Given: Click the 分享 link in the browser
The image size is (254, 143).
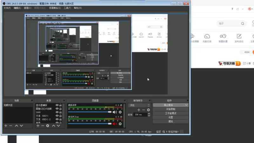Looking at the screenshot, I should coord(247,63).
